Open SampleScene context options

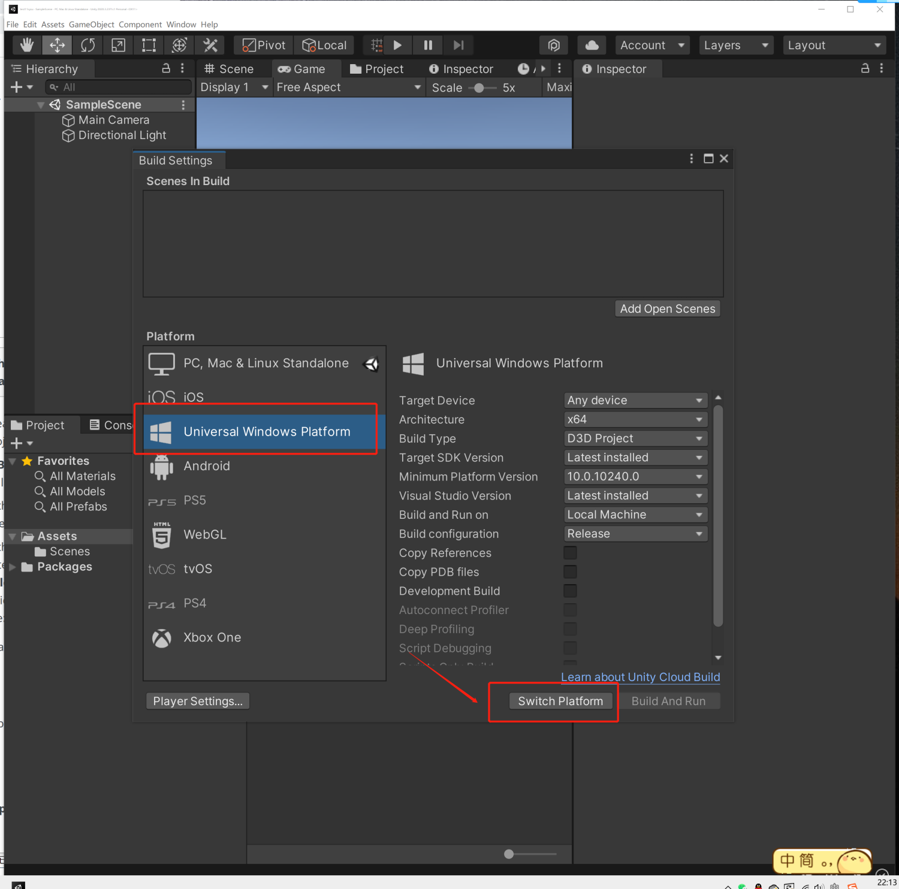(x=183, y=105)
